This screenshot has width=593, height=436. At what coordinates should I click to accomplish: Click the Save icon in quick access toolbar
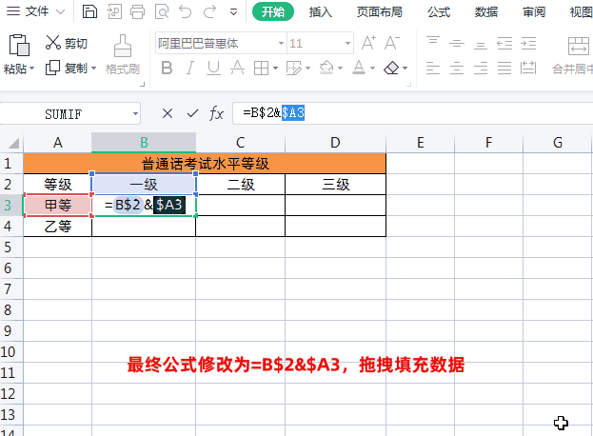click(89, 12)
